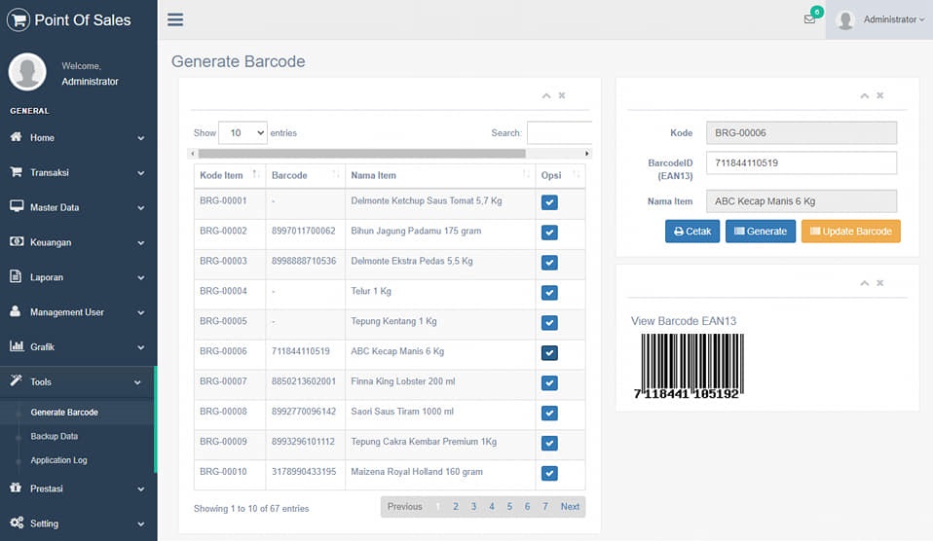Toggle checkbox for Telur 1 Kg row
The height and width of the screenshot is (541, 933).
point(549,293)
